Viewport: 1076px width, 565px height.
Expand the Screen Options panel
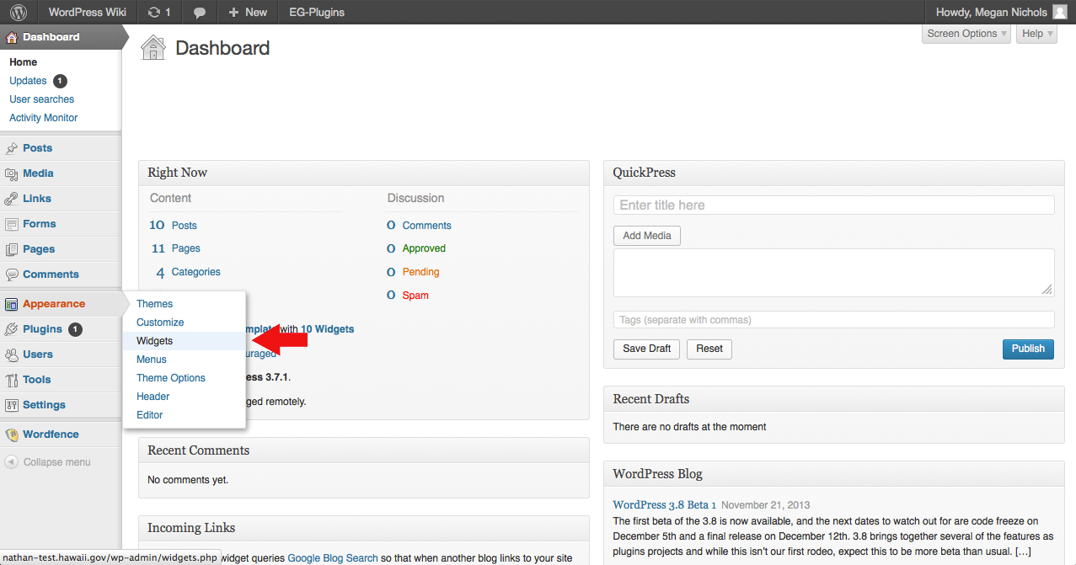(966, 34)
